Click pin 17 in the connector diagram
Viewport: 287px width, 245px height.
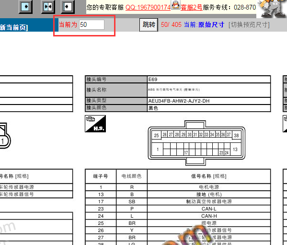click(186, 152)
